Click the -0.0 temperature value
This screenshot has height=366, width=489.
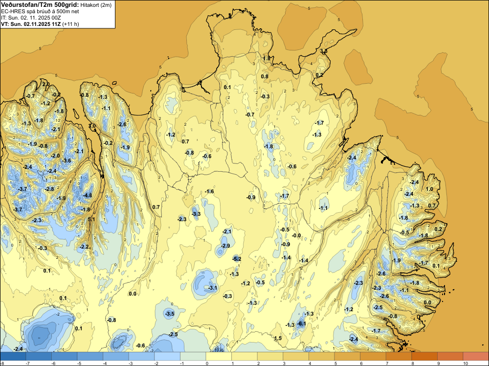pos(297,235)
